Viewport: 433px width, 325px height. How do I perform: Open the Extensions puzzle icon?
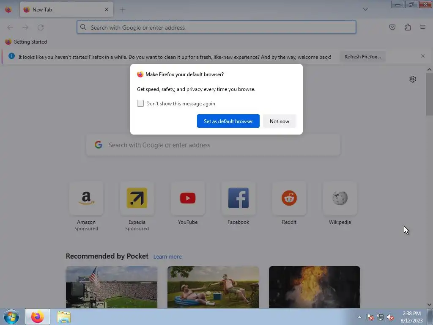pos(408,27)
